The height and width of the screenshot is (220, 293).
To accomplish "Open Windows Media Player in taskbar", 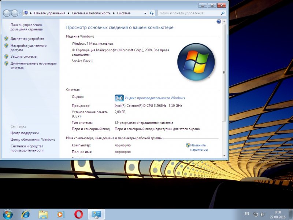I will coord(61,214).
